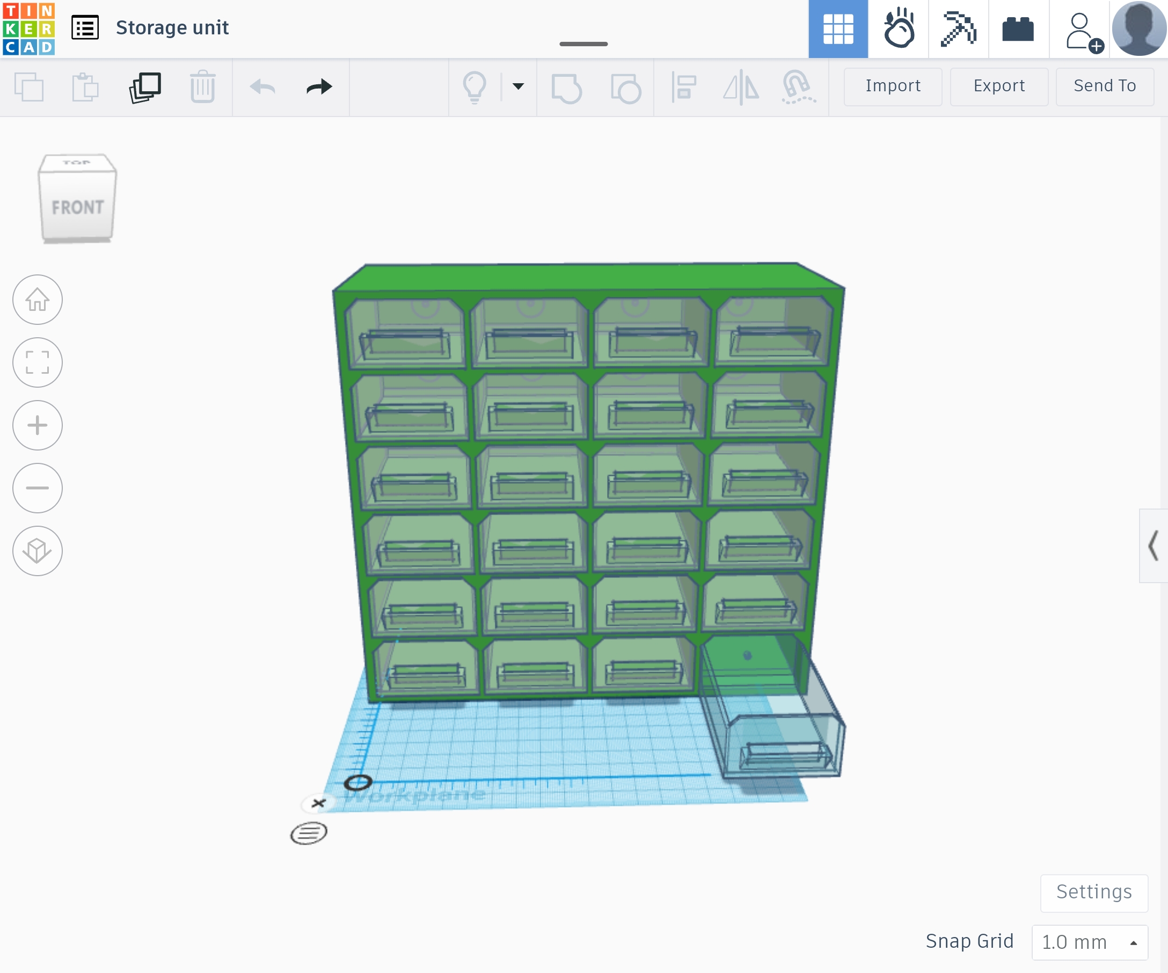The image size is (1168, 973).
Task: Click the FRONT face of view cube
Action: 77,206
